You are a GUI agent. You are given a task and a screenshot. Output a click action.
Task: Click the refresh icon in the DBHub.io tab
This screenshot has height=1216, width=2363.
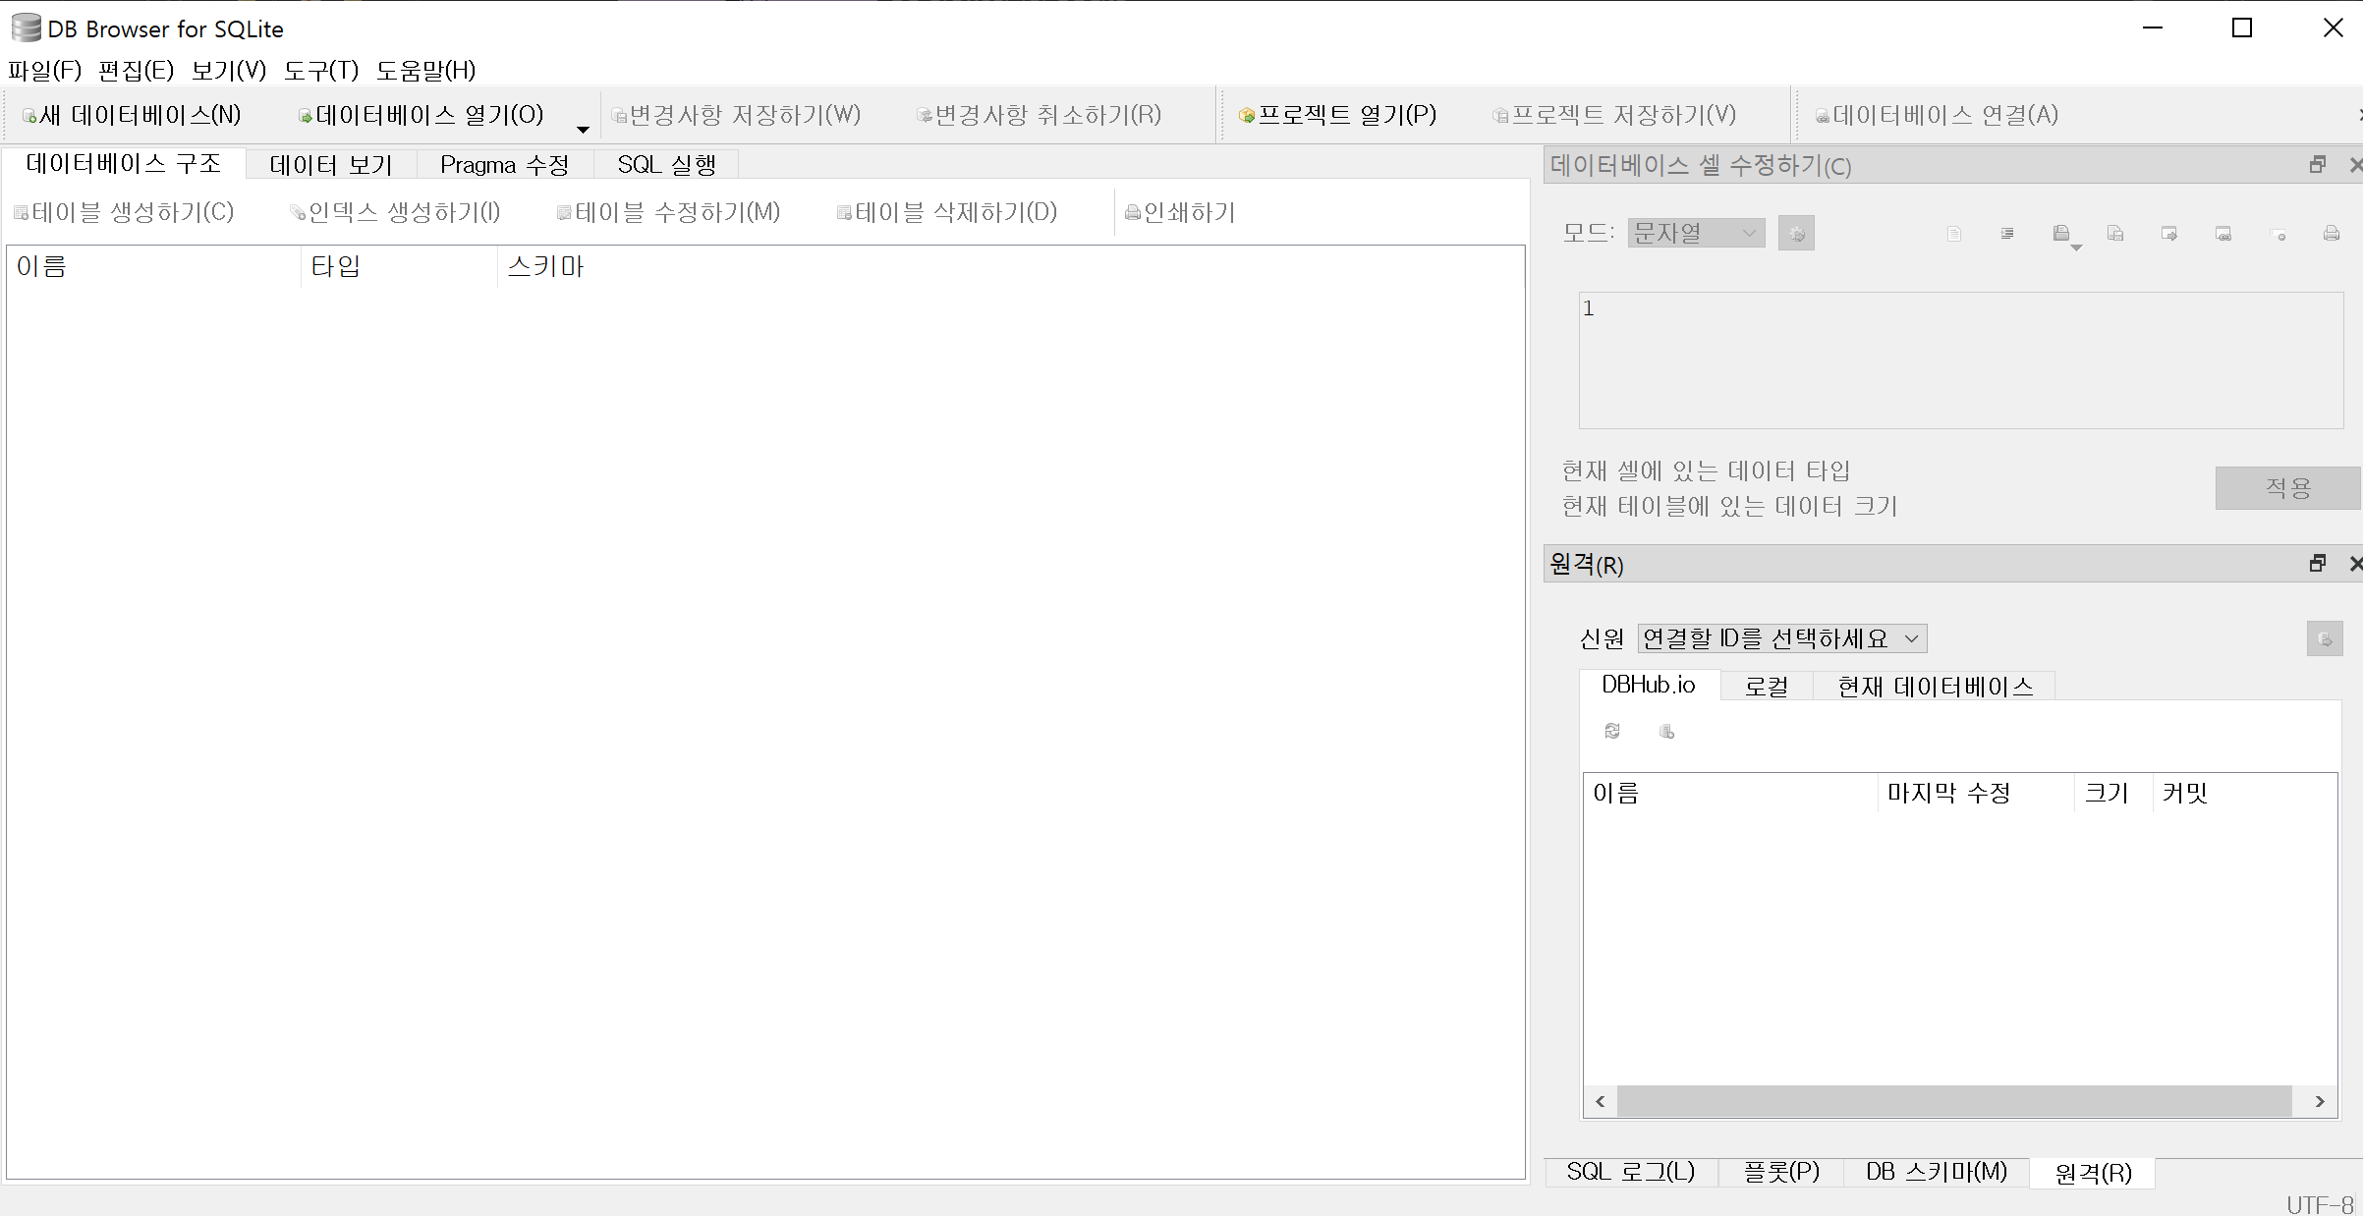(1612, 731)
